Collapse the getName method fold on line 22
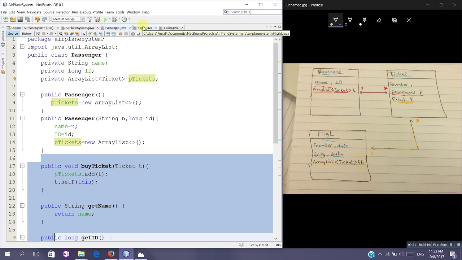 [22, 206]
